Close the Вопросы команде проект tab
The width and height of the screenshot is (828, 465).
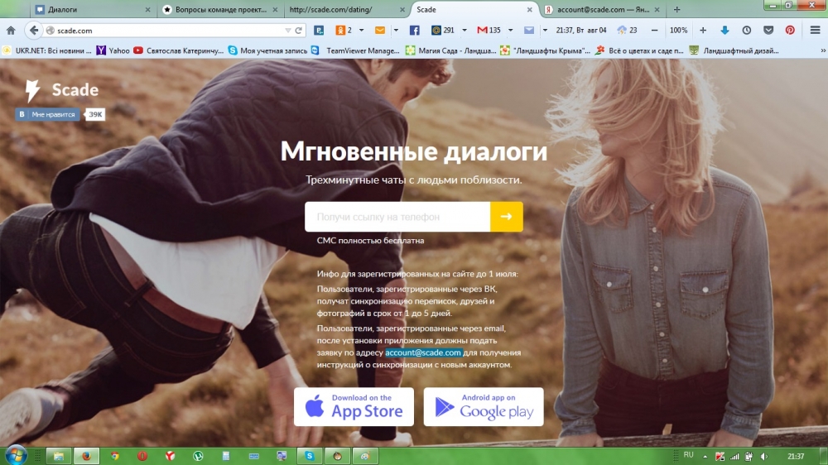(x=275, y=9)
